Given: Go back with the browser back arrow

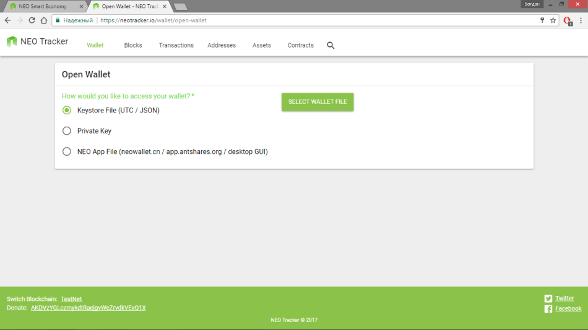Looking at the screenshot, I should tap(8, 20).
